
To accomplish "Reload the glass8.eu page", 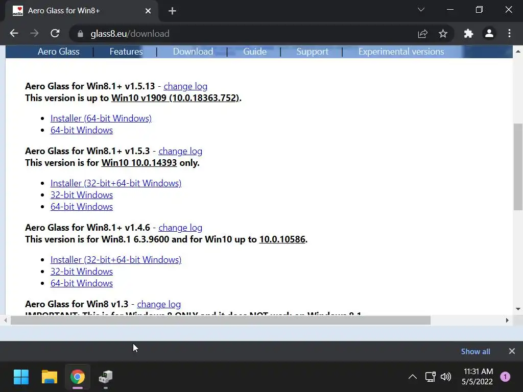I will [55, 33].
